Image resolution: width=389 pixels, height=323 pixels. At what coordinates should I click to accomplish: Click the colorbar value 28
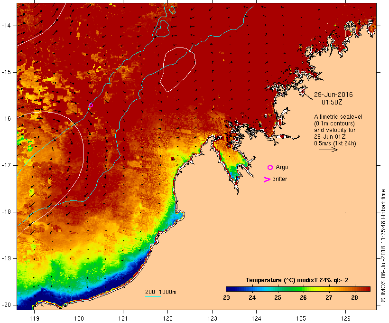(x=354, y=298)
